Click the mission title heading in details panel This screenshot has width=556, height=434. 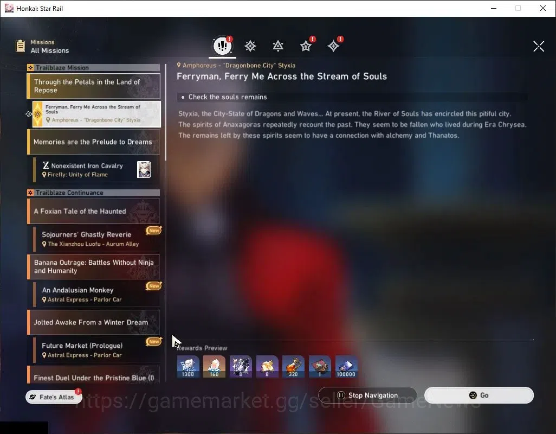click(x=282, y=76)
